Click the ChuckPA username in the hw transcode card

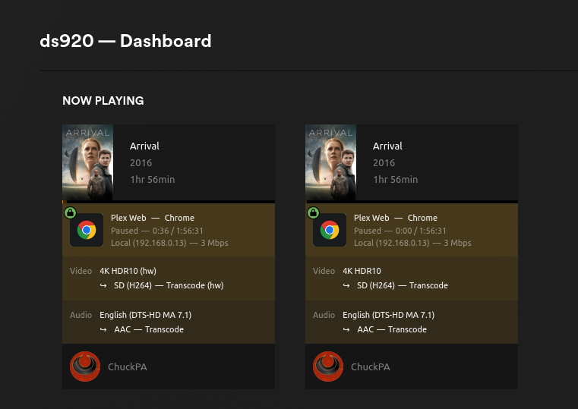pyautogui.click(x=127, y=367)
